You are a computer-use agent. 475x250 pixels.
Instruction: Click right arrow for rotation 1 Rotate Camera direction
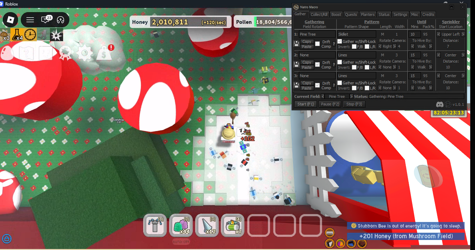(394, 46)
